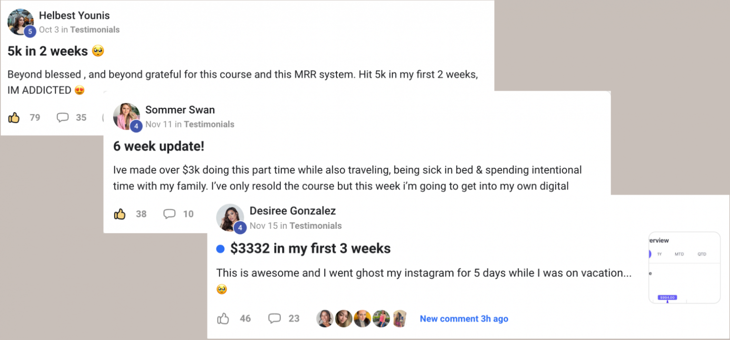
Task: Open the Testimonials category link
Action: click(94, 29)
